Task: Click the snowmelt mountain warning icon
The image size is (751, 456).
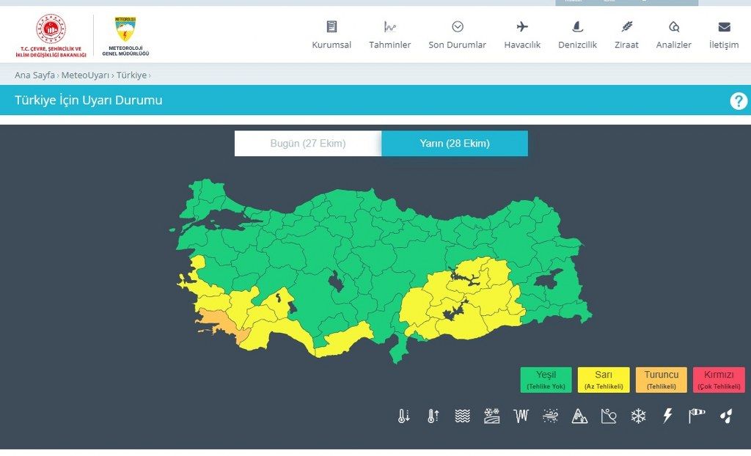Action: [579, 416]
